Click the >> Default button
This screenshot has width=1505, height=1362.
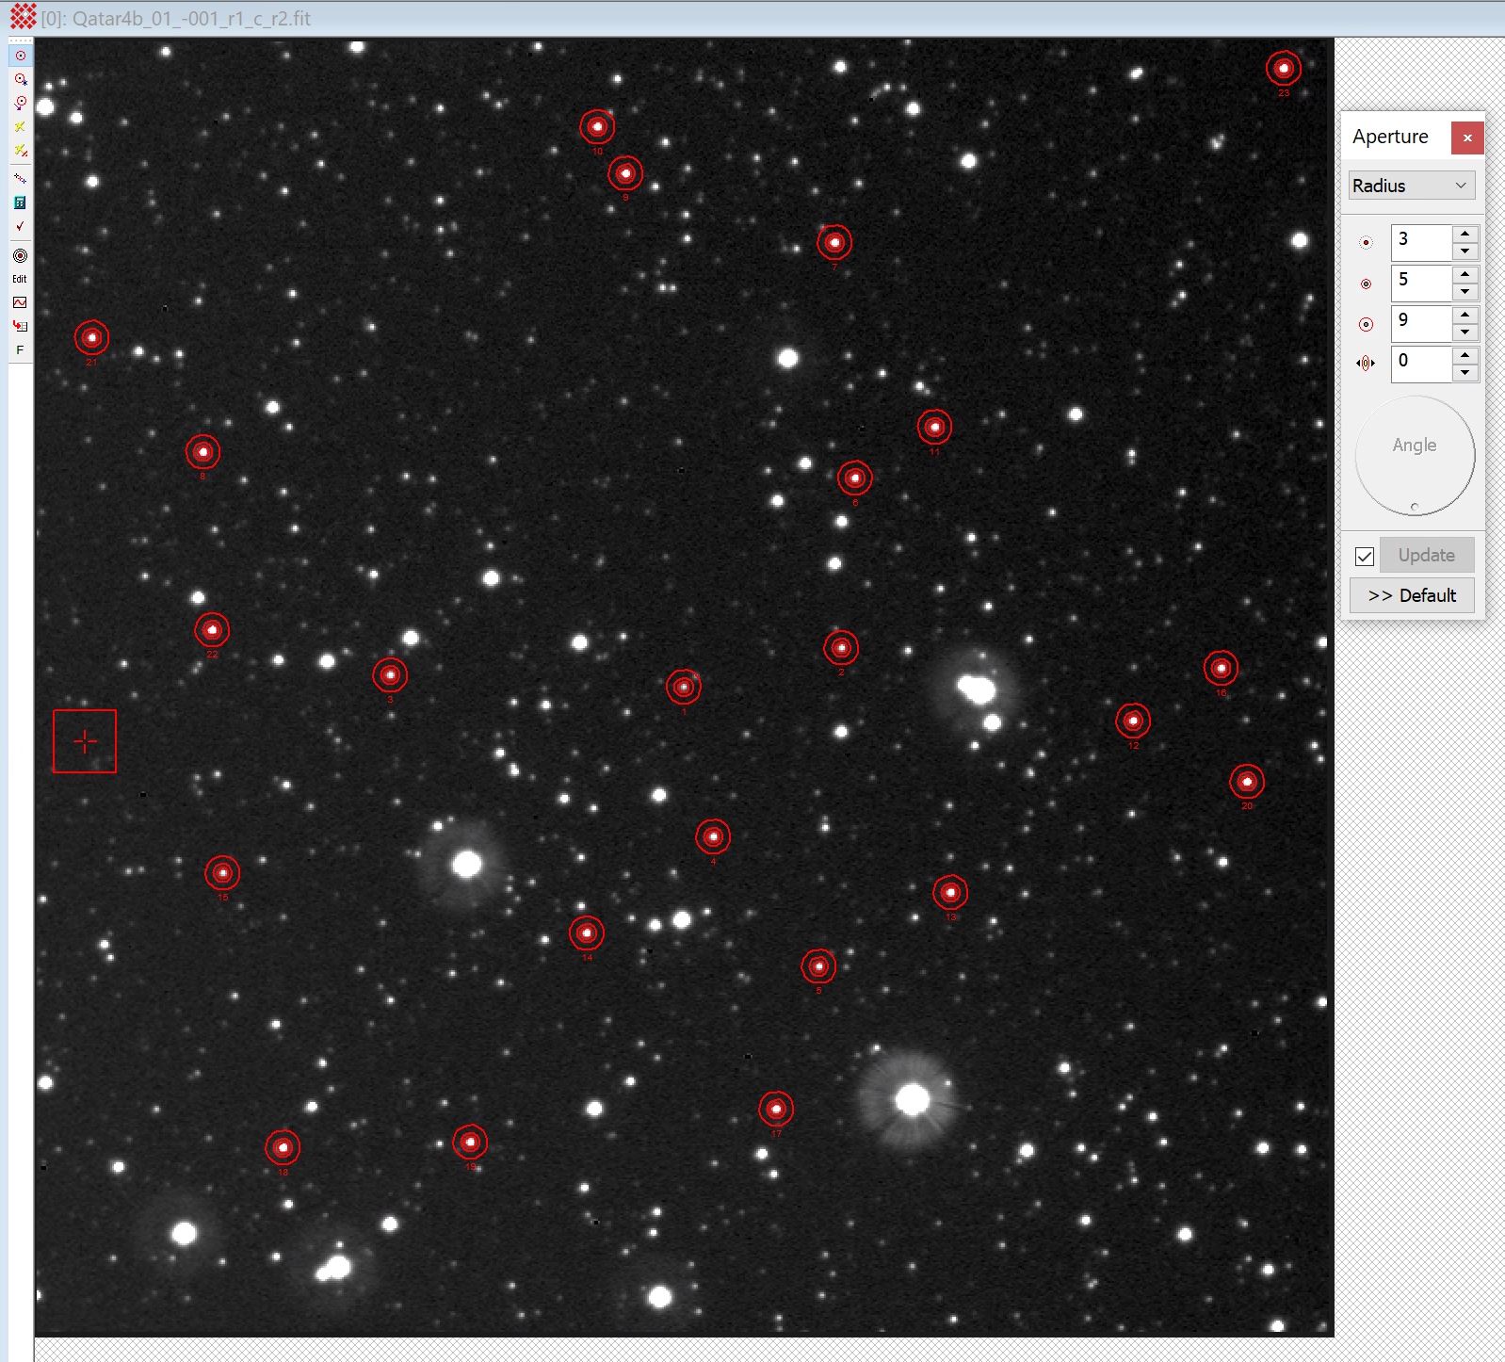click(x=1411, y=595)
